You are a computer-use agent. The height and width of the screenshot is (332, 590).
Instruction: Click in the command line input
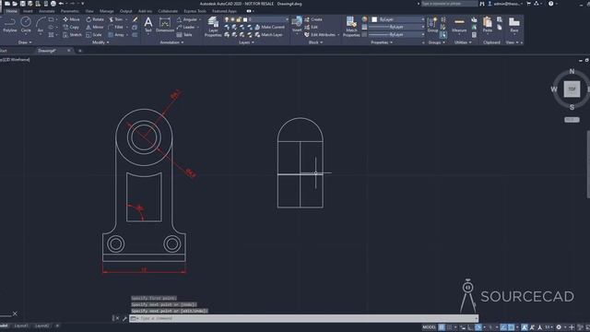[303, 318]
